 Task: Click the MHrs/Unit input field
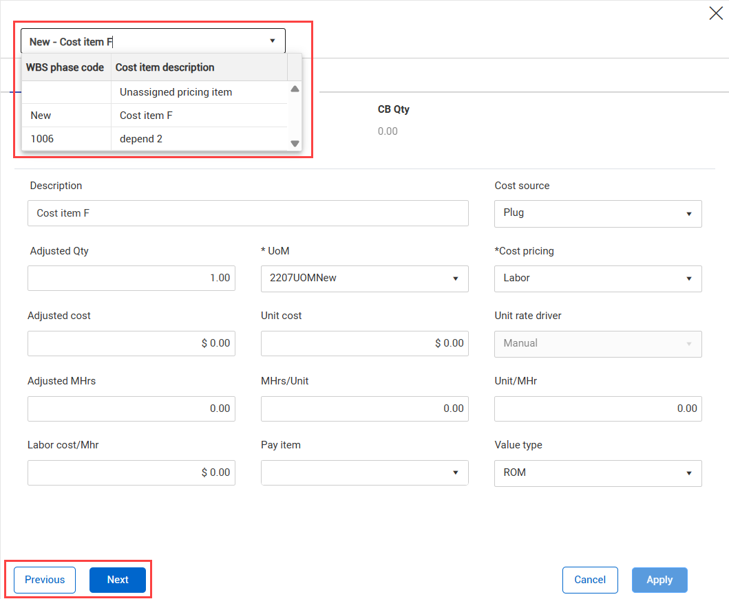[364, 409]
